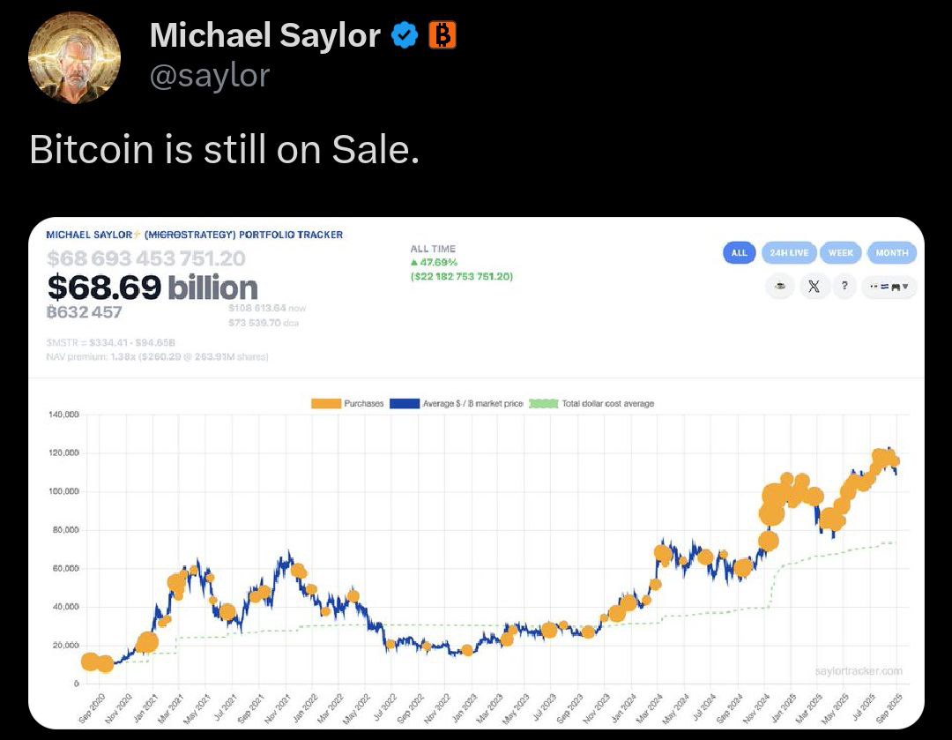Switch to the 24H LIVE tab

(788, 253)
